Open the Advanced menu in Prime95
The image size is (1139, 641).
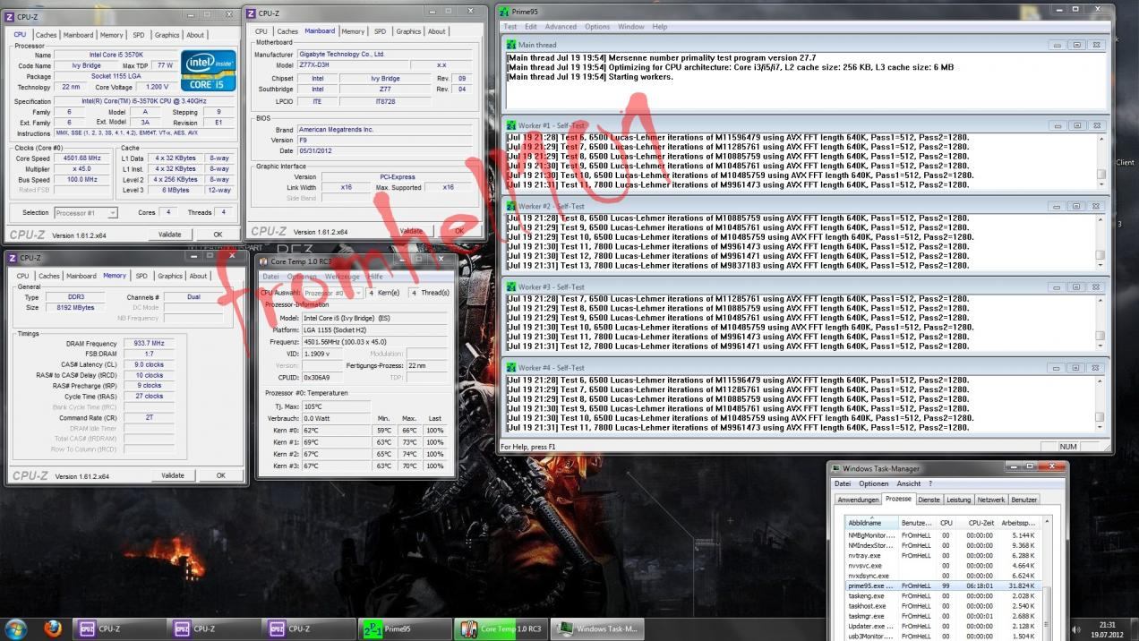[561, 27]
